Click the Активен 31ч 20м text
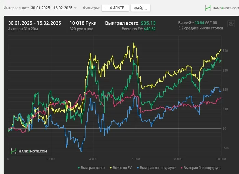This screenshot has width=239, height=174. click(x=23, y=29)
